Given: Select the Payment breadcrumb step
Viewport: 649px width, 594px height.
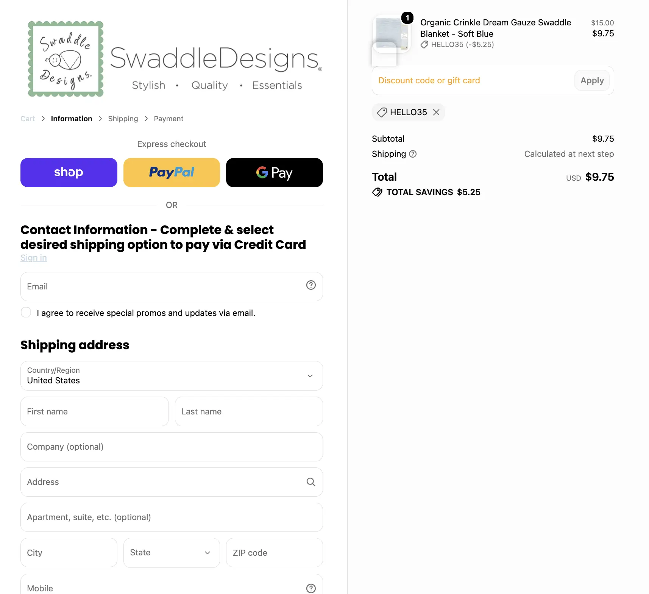Looking at the screenshot, I should pyautogui.click(x=168, y=119).
